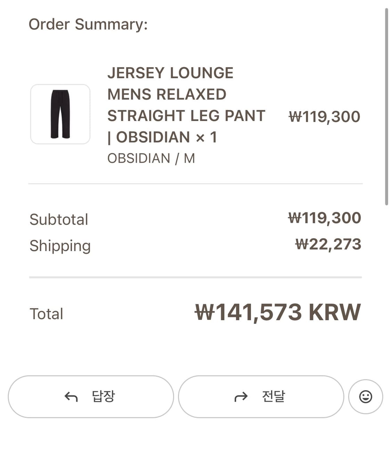Click the STRAIGHT LEG PANT title line

click(186, 116)
